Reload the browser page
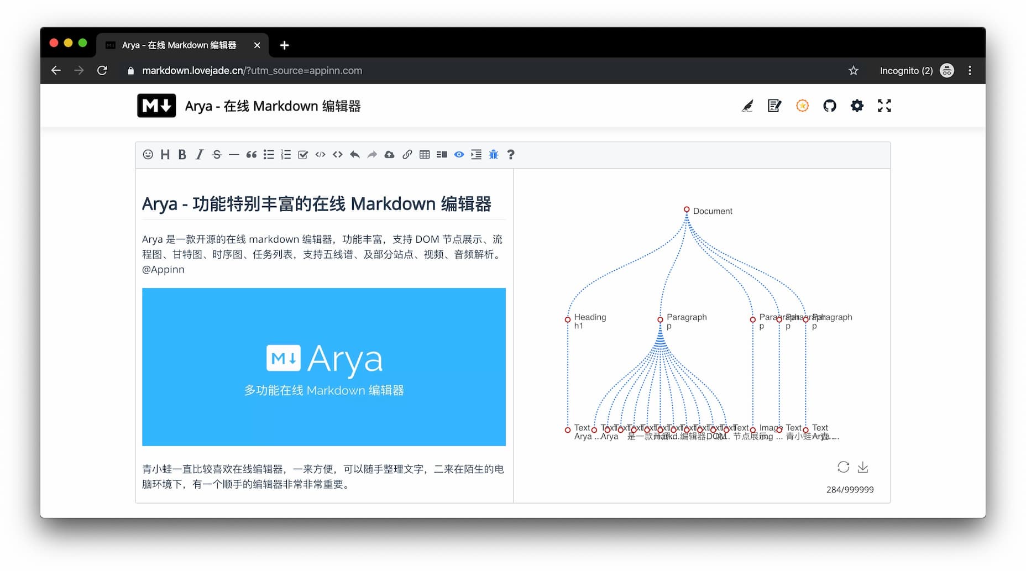Viewport: 1026px width, 571px height. pos(102,70)
